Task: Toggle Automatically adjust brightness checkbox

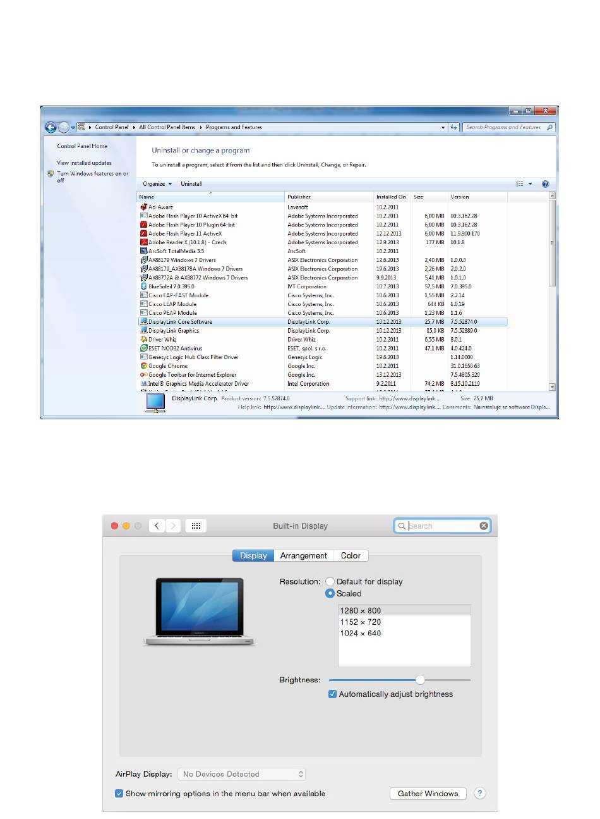Action: (333, 694)
